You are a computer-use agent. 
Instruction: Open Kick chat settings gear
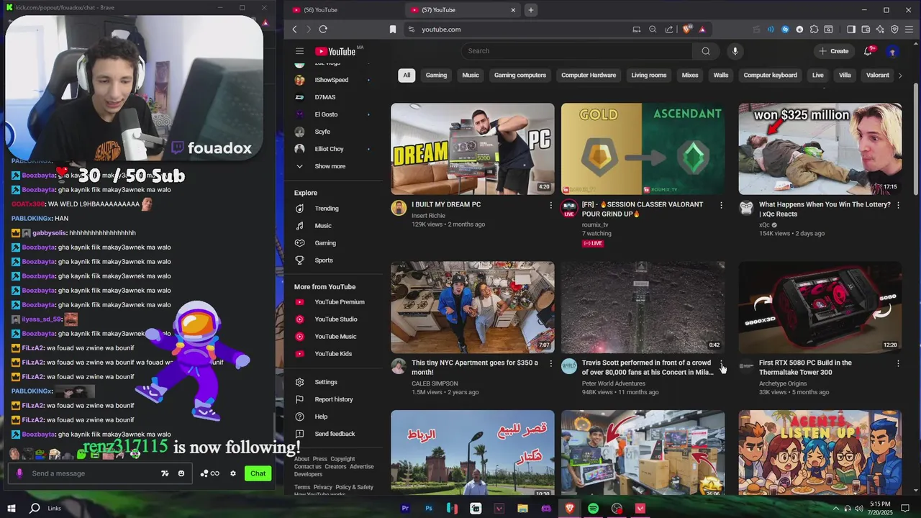click(232, 473)
